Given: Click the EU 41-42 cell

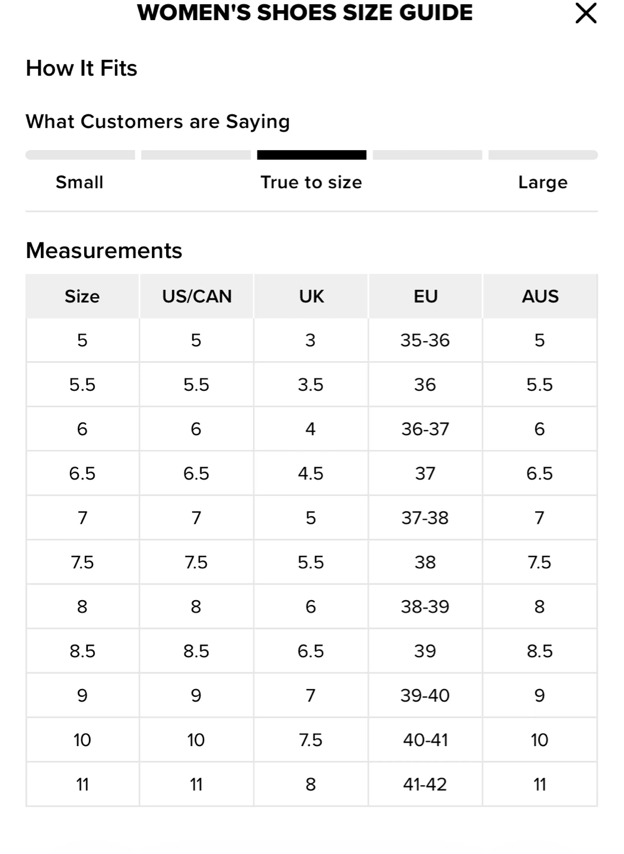Looking at the screenshot, I should (x=425, y=784).
